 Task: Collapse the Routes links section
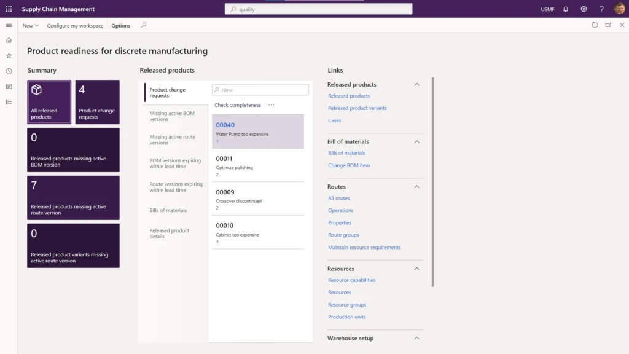[416, 187]
